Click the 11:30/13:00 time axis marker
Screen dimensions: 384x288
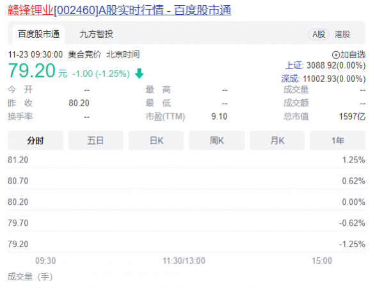[x=184, y=260]
